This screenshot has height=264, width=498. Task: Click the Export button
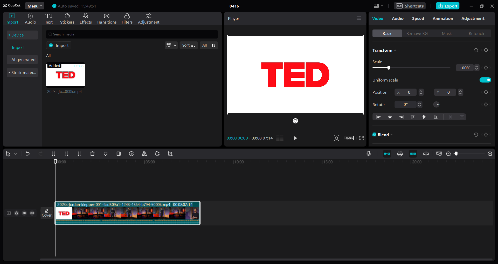point(447,6)
